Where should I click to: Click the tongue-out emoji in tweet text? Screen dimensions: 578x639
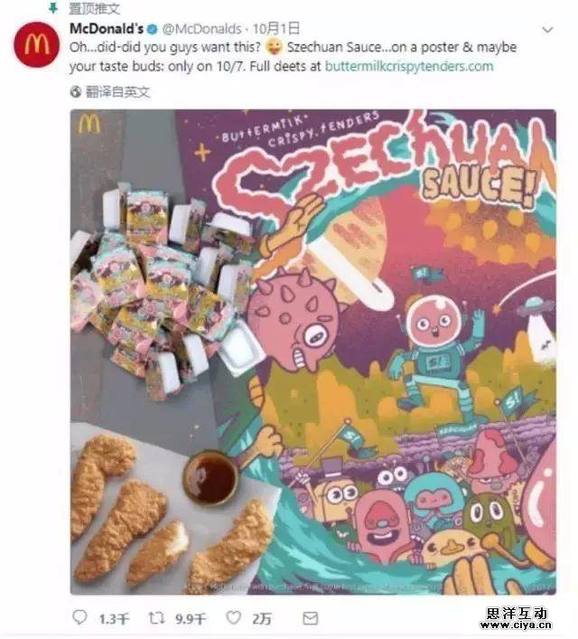(x=274, y=47)
